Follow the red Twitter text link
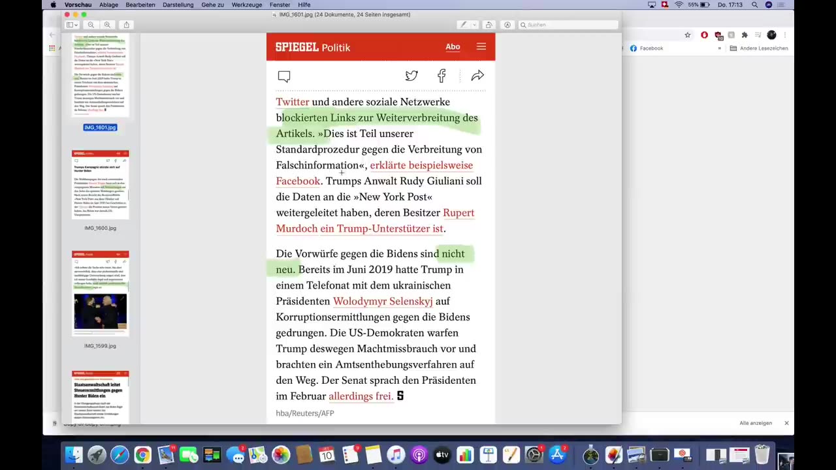Image resolution: width=836 pixels, height=470 pixels. pos(293,102)
